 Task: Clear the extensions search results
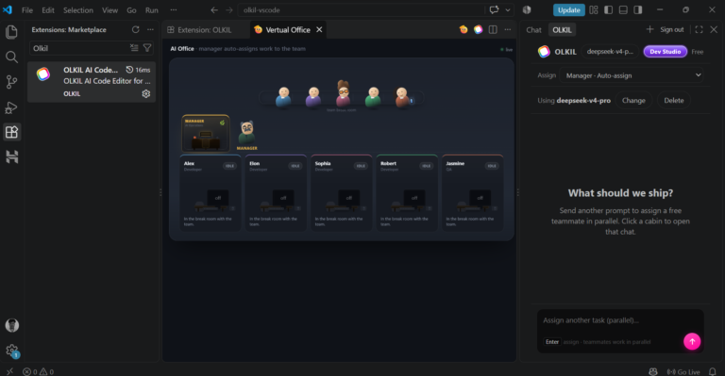coord(134,47)
